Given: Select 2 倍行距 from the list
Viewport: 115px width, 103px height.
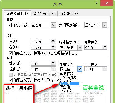Looking at the screenshot, I should [x=71, y=80].
